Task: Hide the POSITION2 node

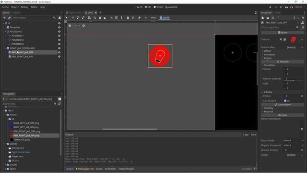Action: pyautogui.click(x=59, y=40)
